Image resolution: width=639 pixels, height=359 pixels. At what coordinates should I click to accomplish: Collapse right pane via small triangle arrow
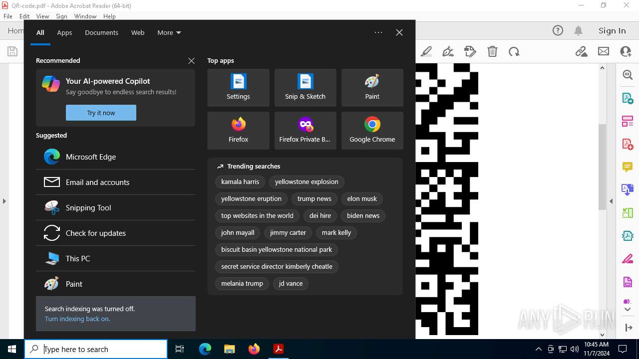611,201
